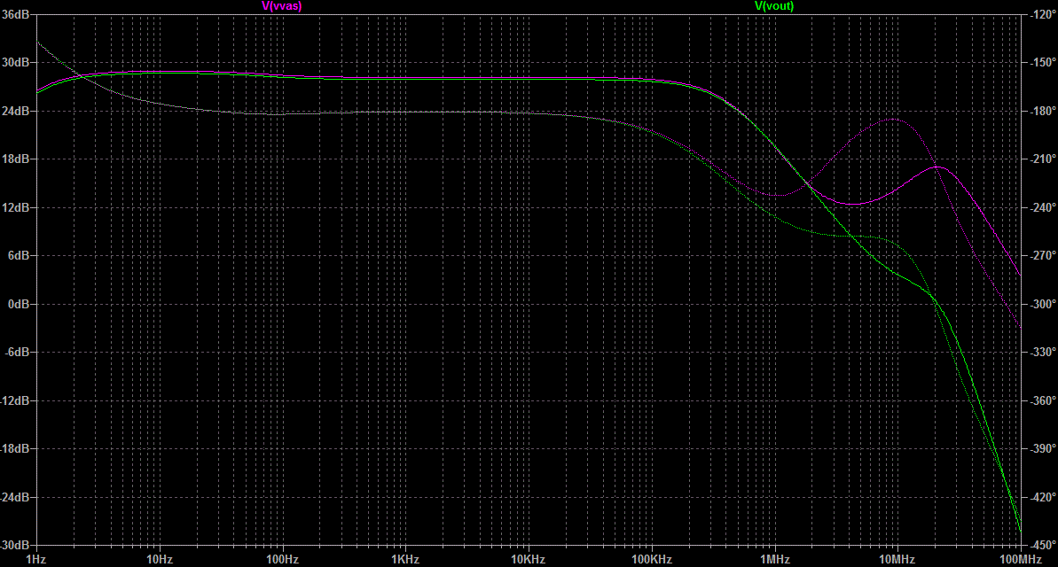
Task: Click the -6dB left axis label
Action: pos(16,352)
